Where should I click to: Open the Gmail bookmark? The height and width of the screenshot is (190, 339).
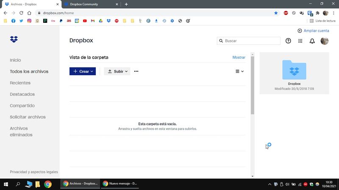93,21
